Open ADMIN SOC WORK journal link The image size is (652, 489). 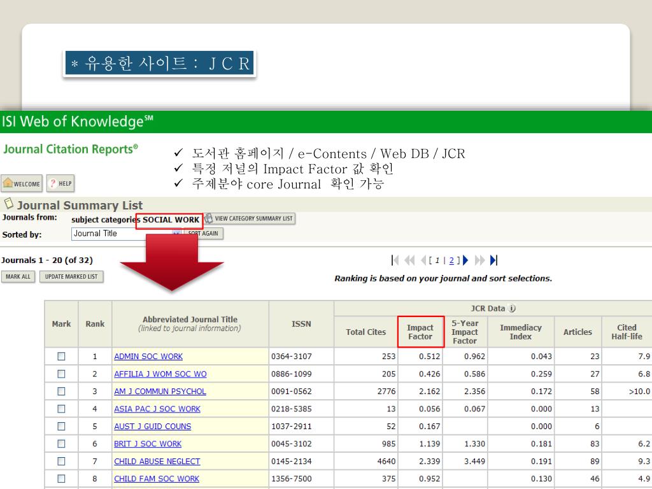pos(148,357)
